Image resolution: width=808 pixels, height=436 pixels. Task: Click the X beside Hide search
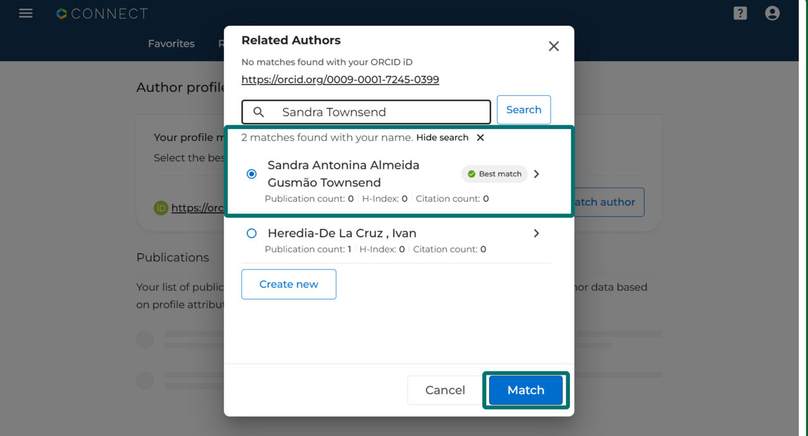tap(480, 137)
